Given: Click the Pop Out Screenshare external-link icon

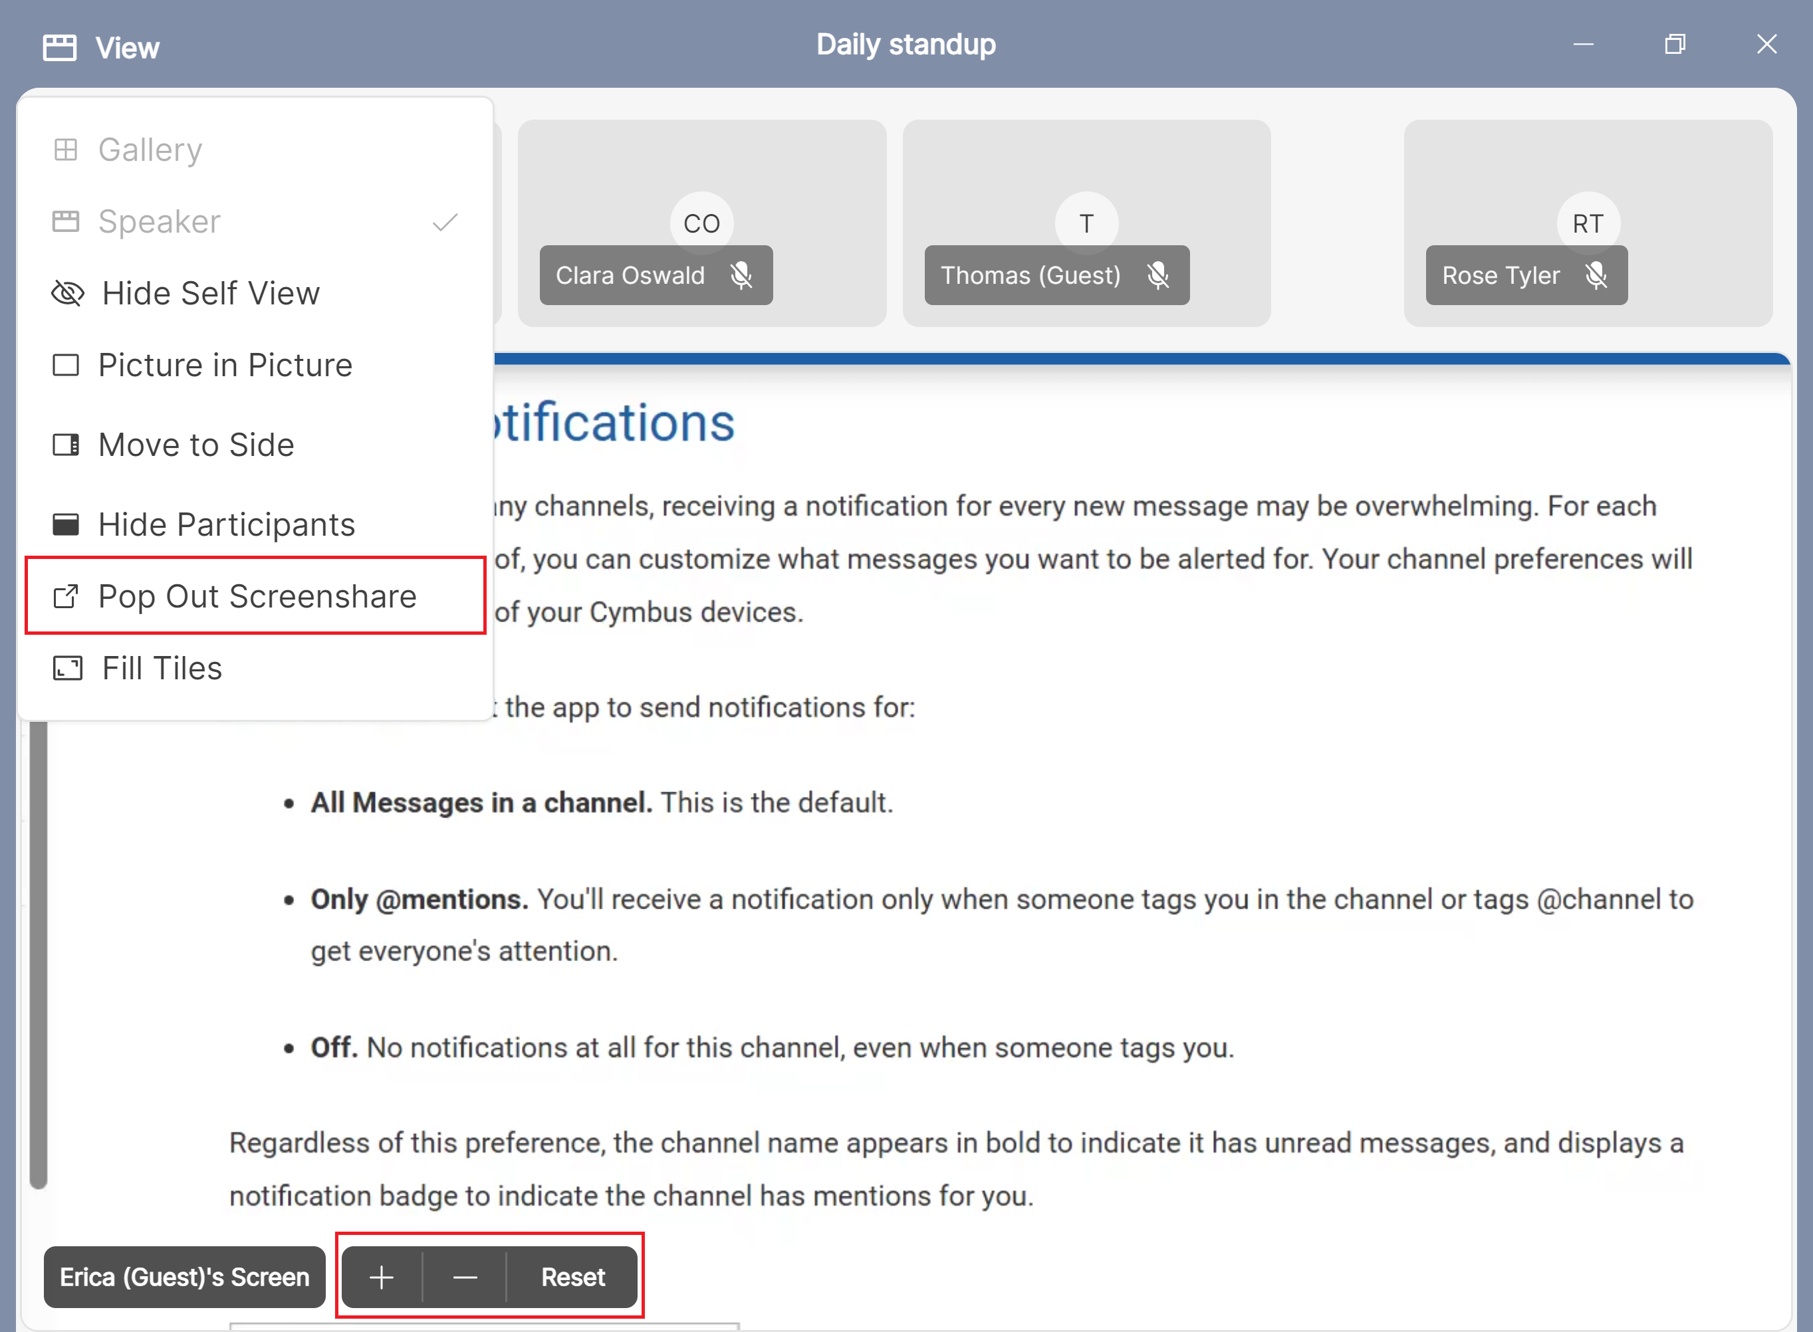Looking at the screenshot, I should tap(65, 597).
